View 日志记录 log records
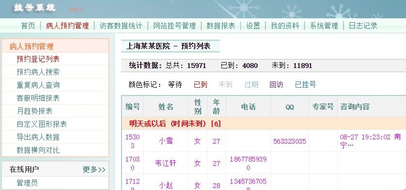This screenshot has height=190, width=406. pyautogui.click(x=363, y=26)
